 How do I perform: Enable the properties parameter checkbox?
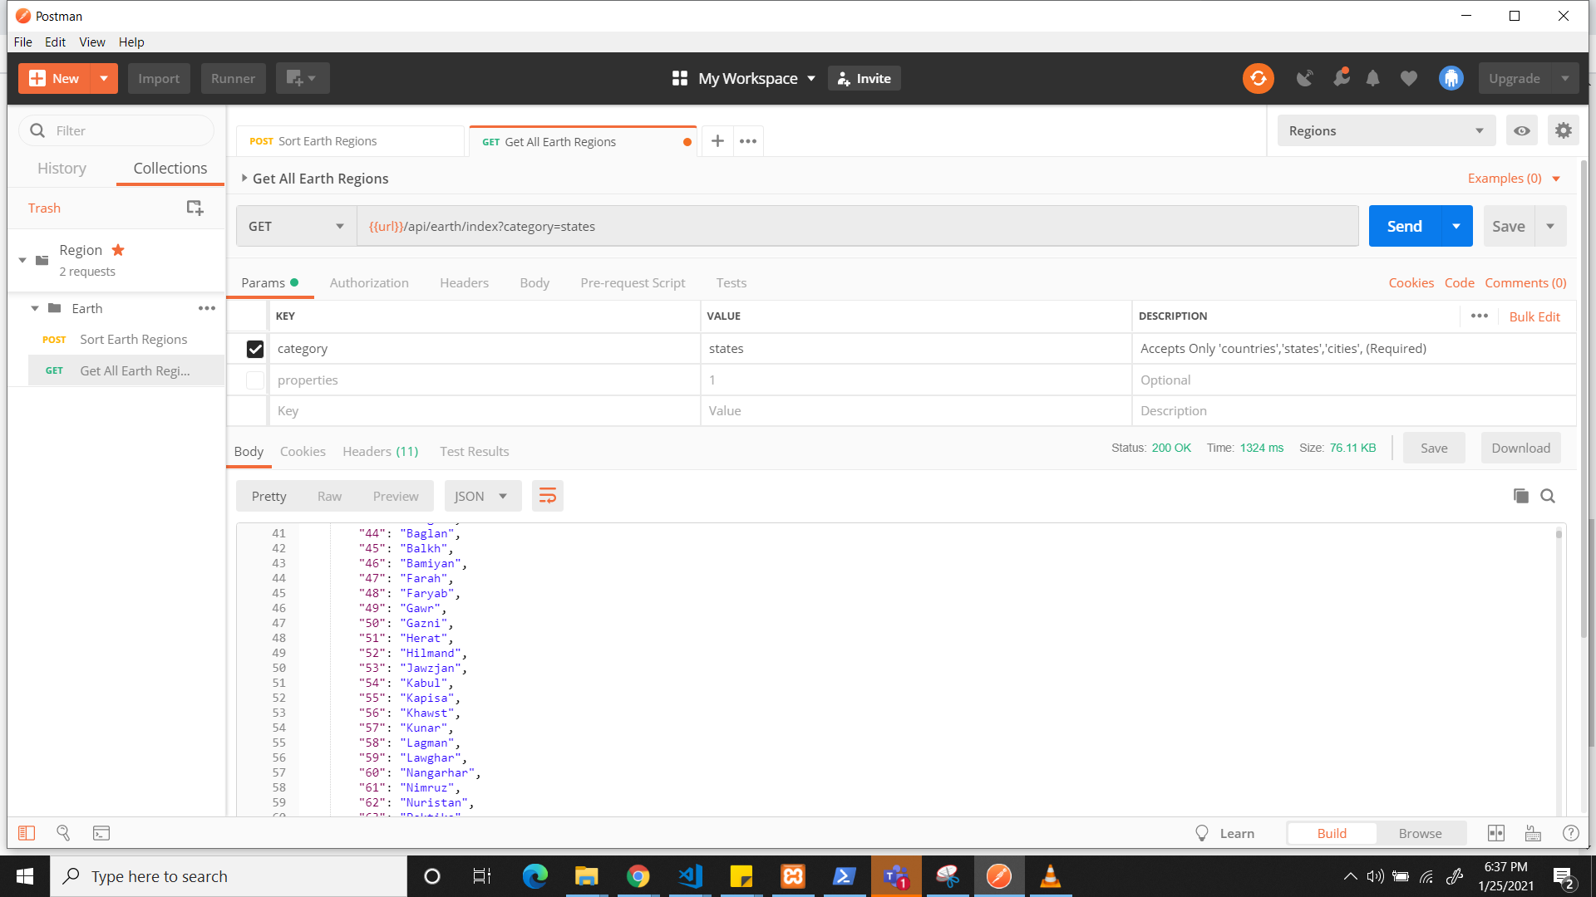[x=255, y=380]
